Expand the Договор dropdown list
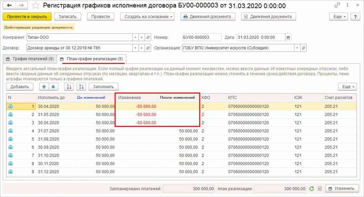The image size is (364, 197). [x=135, y=48]
